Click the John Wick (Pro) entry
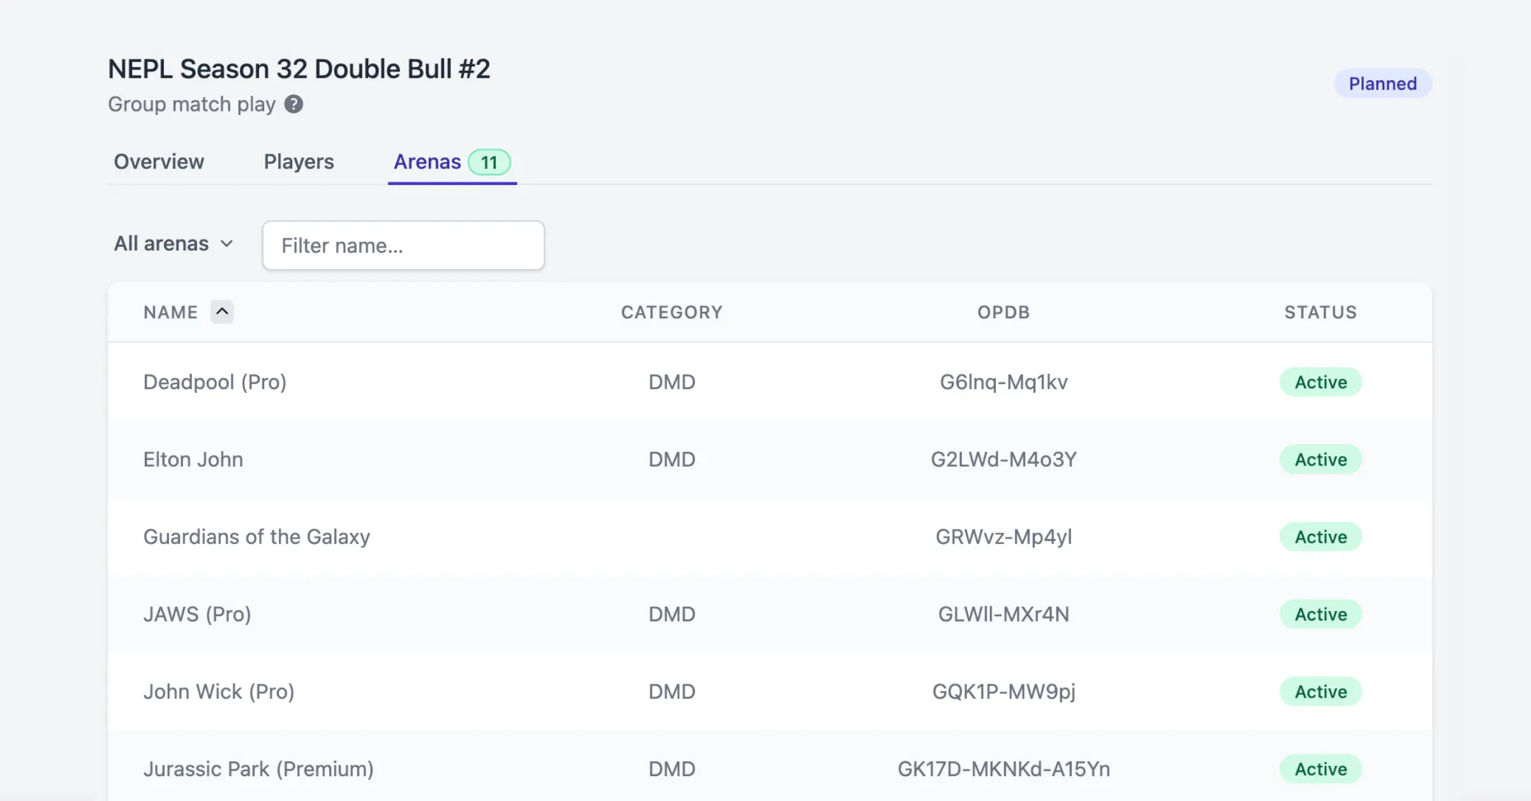This screenshot has height=801, width=1531. pyautogui.click(x=218, y=691)
